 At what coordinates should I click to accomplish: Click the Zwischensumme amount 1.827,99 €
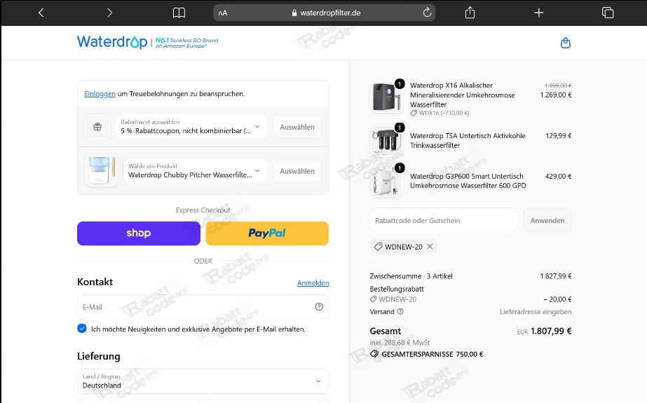coord(556,276)
